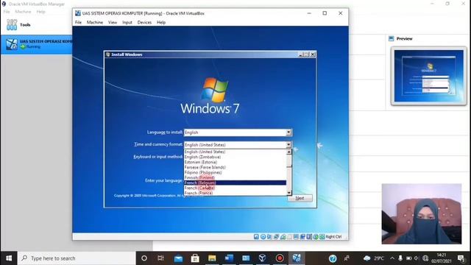Click the hard disk activity indicator in status bar
471x265 pixels.
pyautogui.click(x=256, y=237)
